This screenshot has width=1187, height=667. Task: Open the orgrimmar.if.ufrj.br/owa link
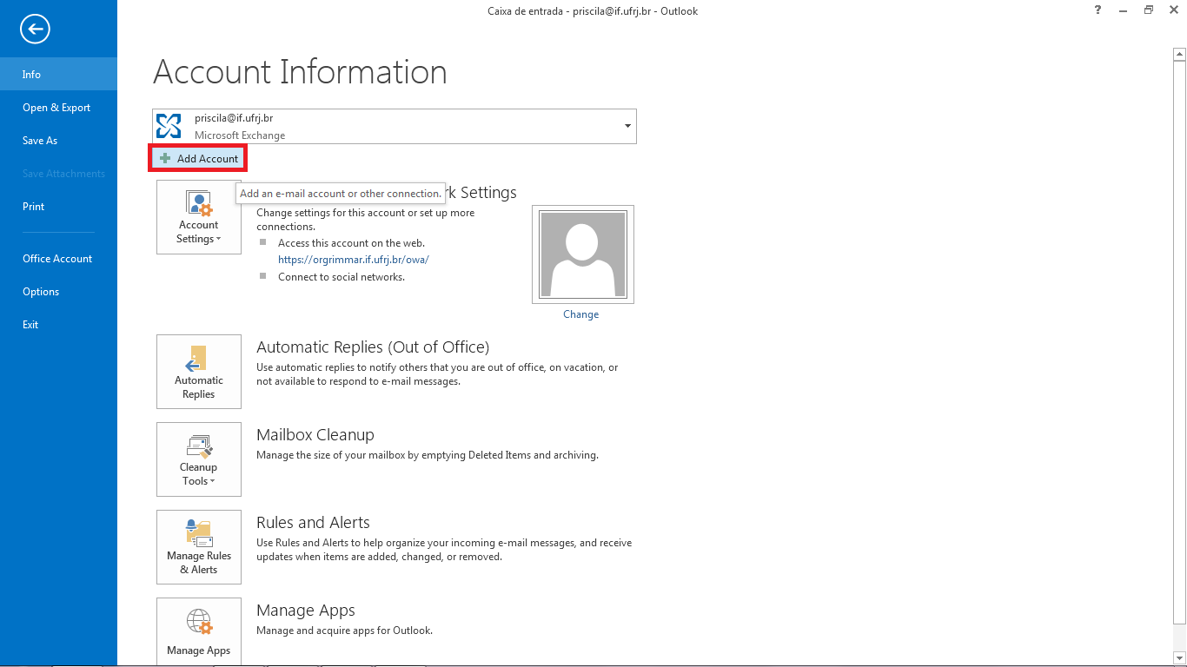[354, 260]
